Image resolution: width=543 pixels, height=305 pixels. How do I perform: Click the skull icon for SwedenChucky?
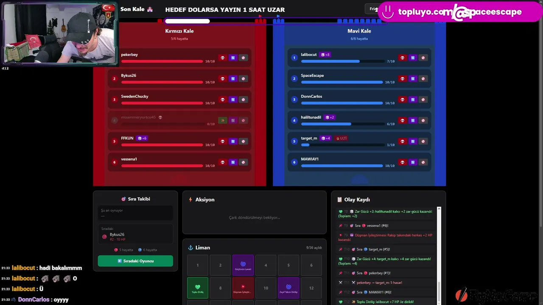tap(222, 100)
